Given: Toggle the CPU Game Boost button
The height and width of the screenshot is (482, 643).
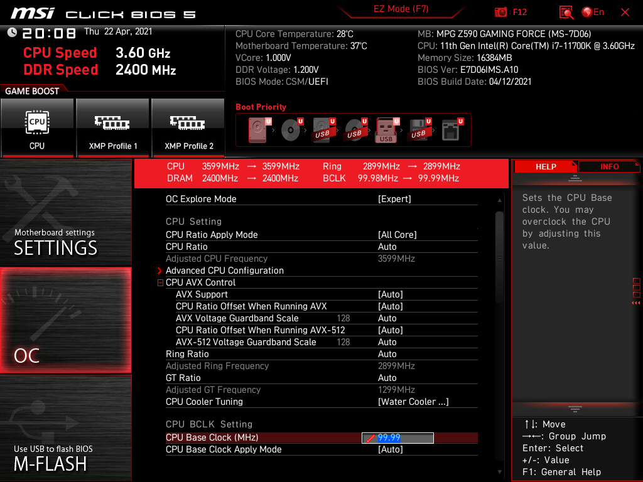Looking at the screenshot, I should point(37,128).
